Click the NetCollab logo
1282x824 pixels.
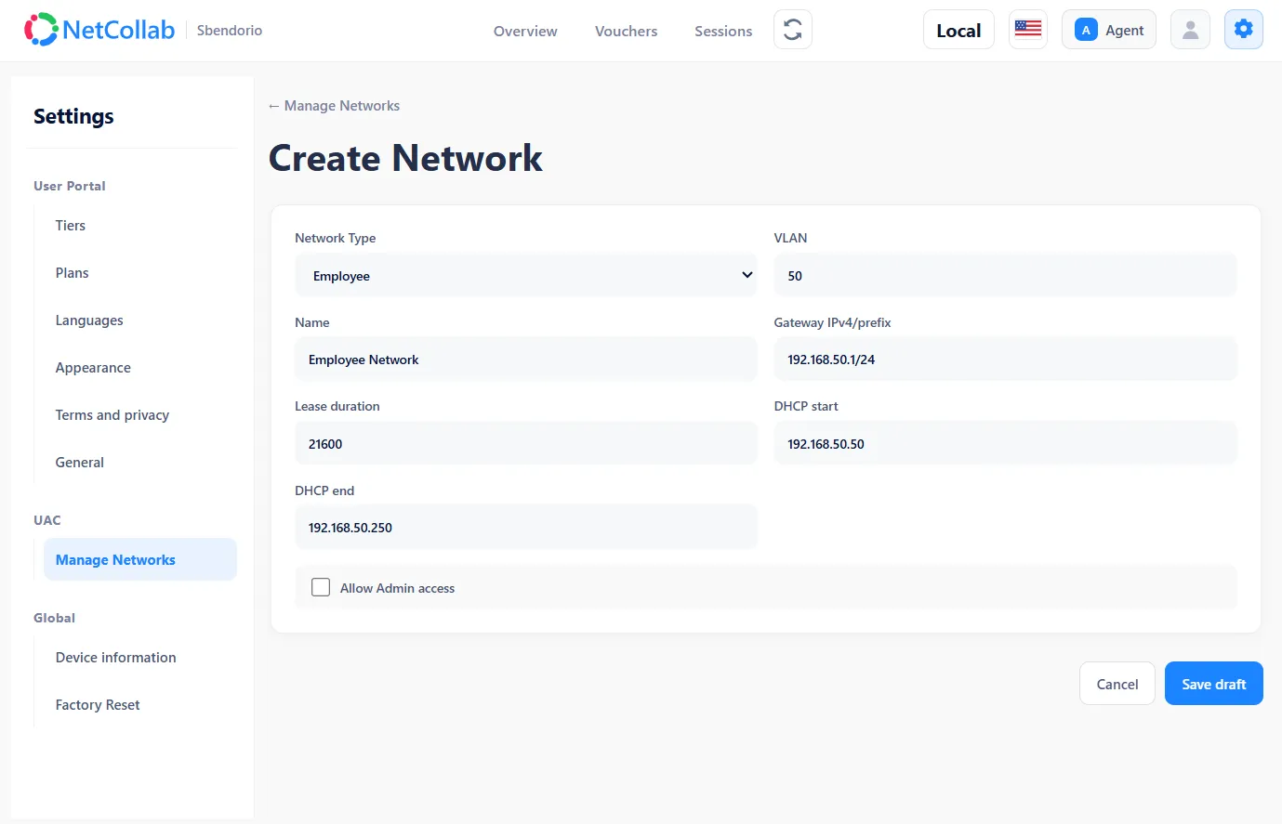(99, 30)
